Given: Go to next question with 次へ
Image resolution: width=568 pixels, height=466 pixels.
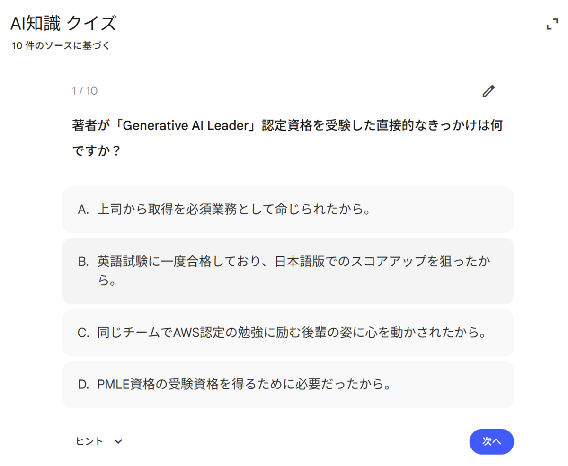Looking at the screenshot, I should click(491, 441).
